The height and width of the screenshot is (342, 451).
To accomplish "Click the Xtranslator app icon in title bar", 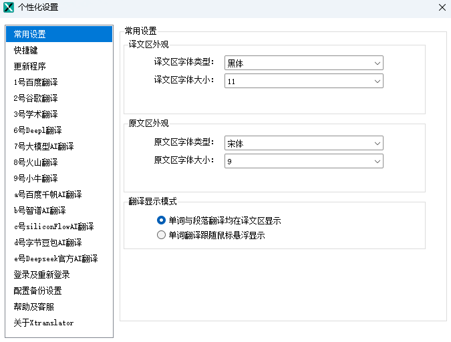I will coord(9,7).
